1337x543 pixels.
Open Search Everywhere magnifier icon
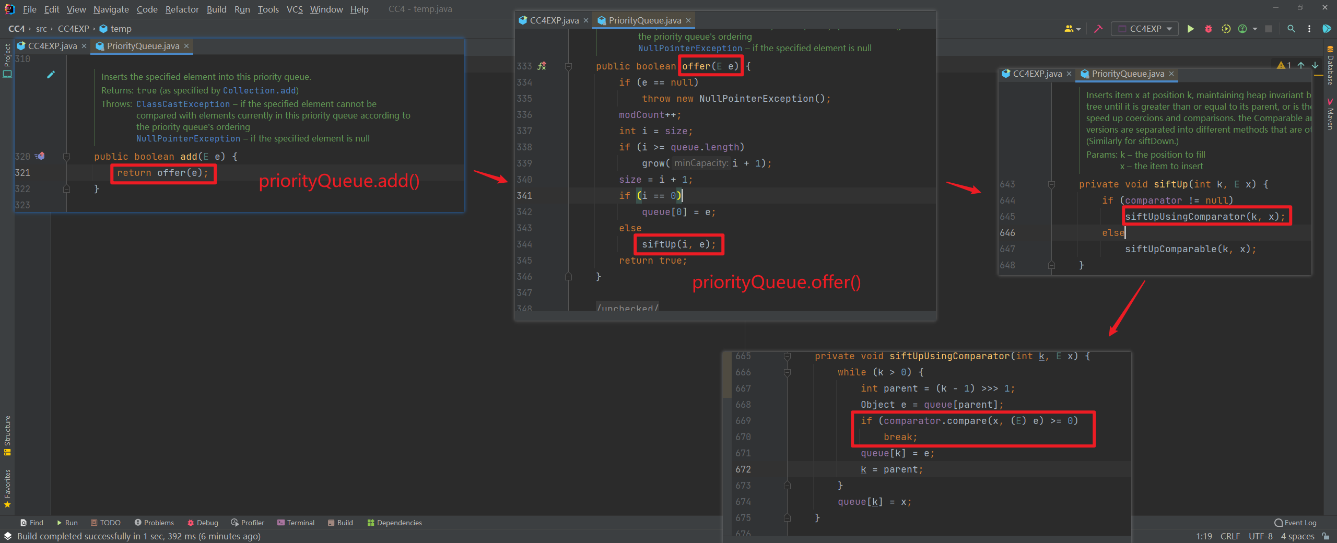[1292, 29]
